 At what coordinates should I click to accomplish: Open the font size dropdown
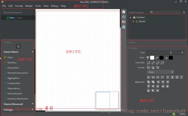coord(179,53)
